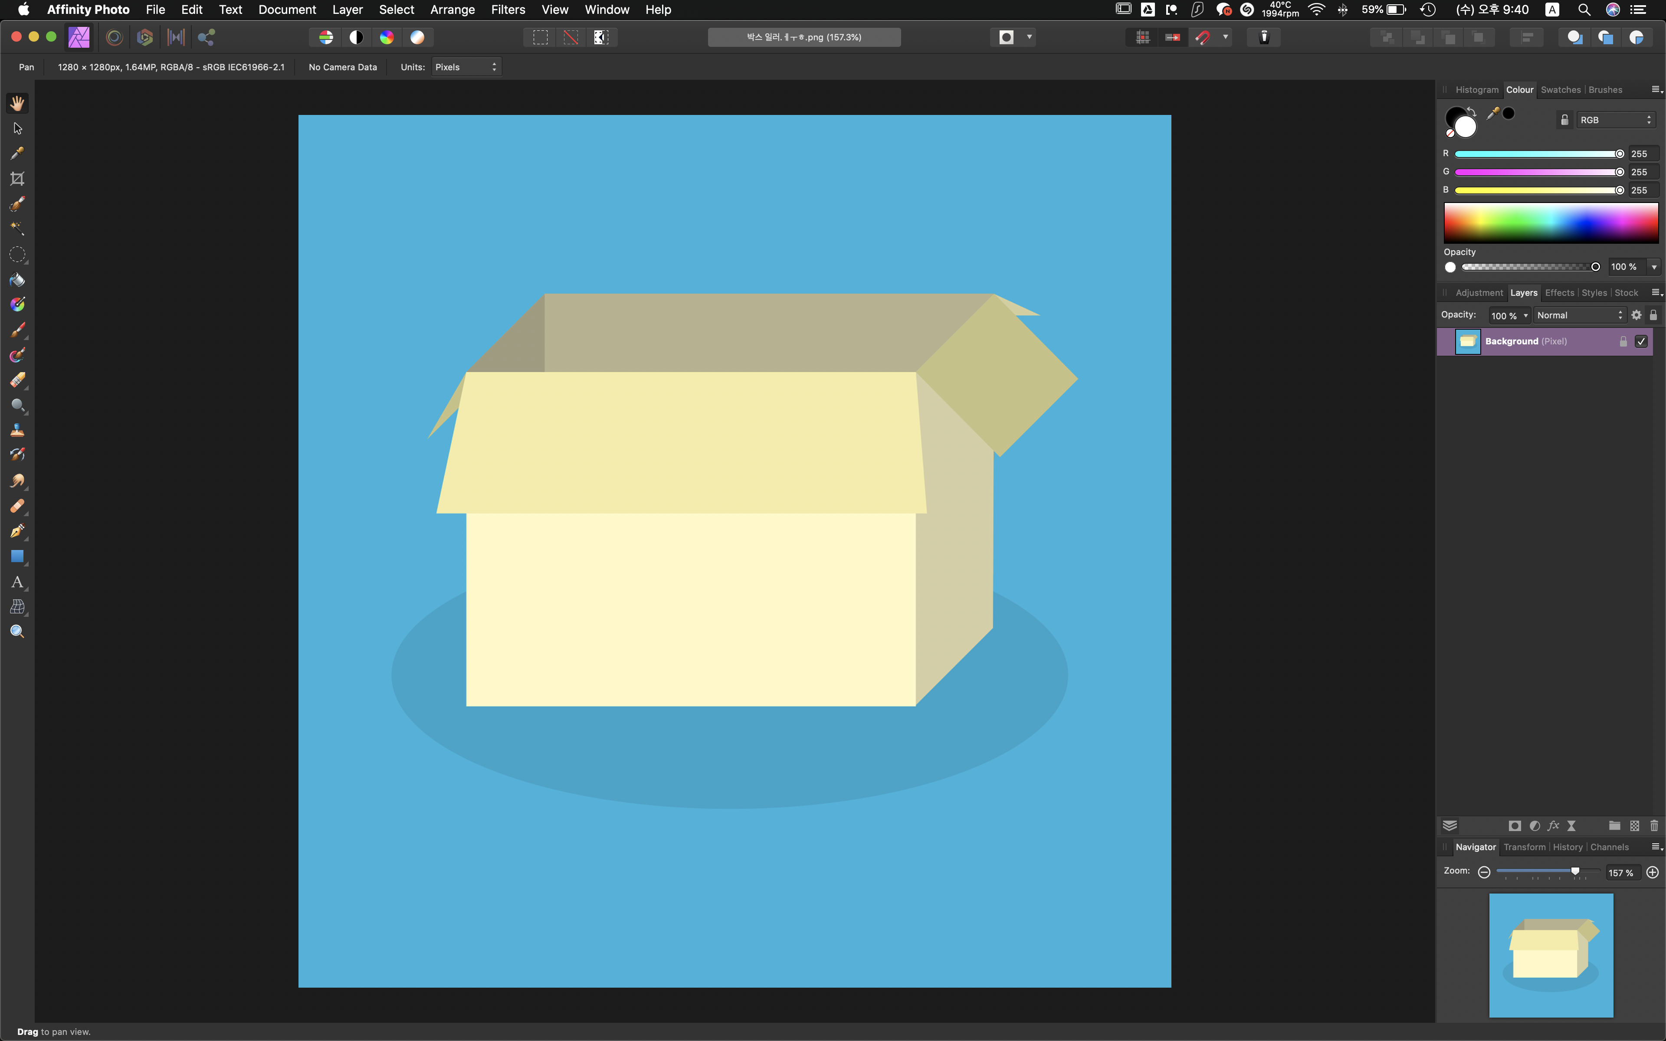The image size is (1666, 1041).
Task: Click the Navigator preview thumbnail
Action: tap(1550, 955)
